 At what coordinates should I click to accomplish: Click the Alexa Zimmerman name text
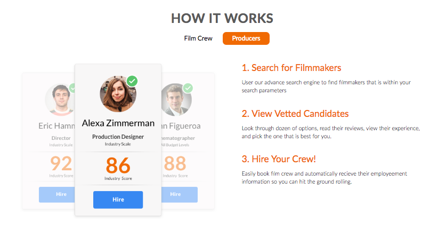click(x=118, y=123)
